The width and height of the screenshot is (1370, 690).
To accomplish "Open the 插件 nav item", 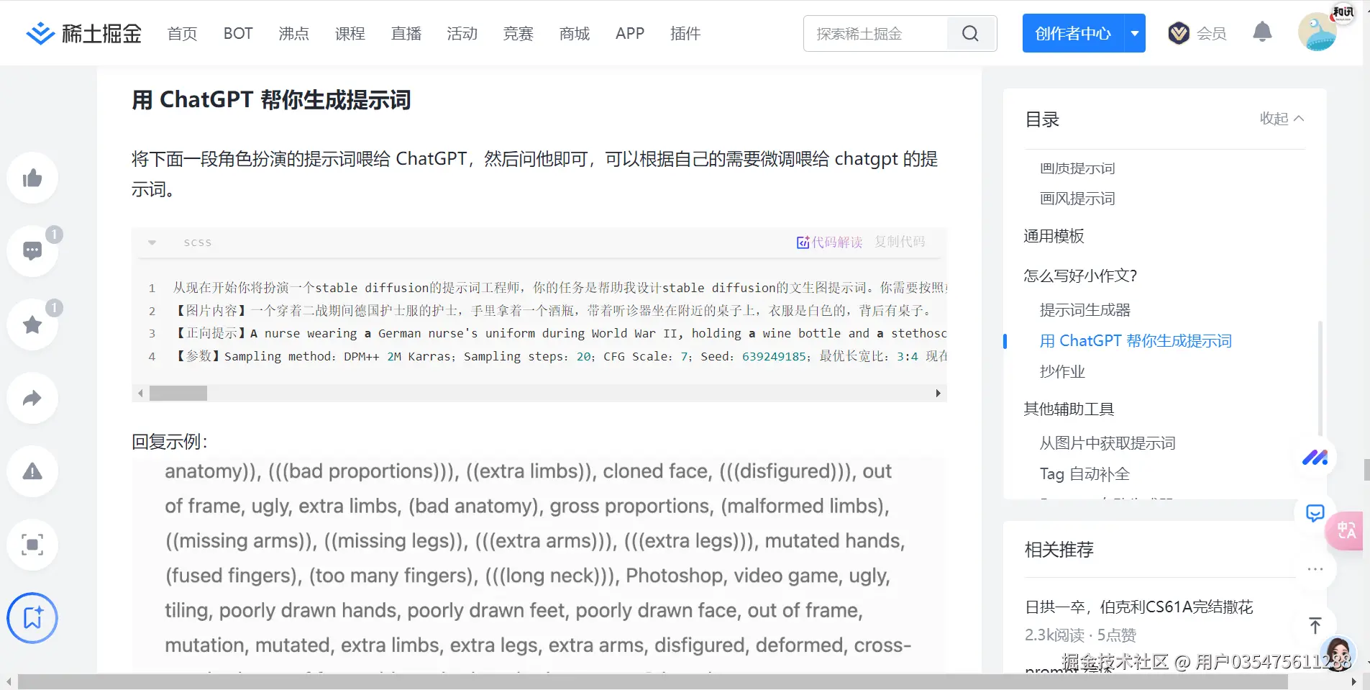I will (685, 33).
